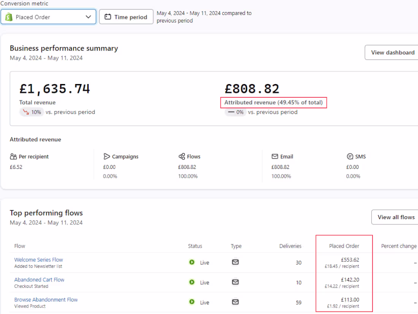Select the Flows branch icon
418x314 pixels.
[x=181, y=156]
